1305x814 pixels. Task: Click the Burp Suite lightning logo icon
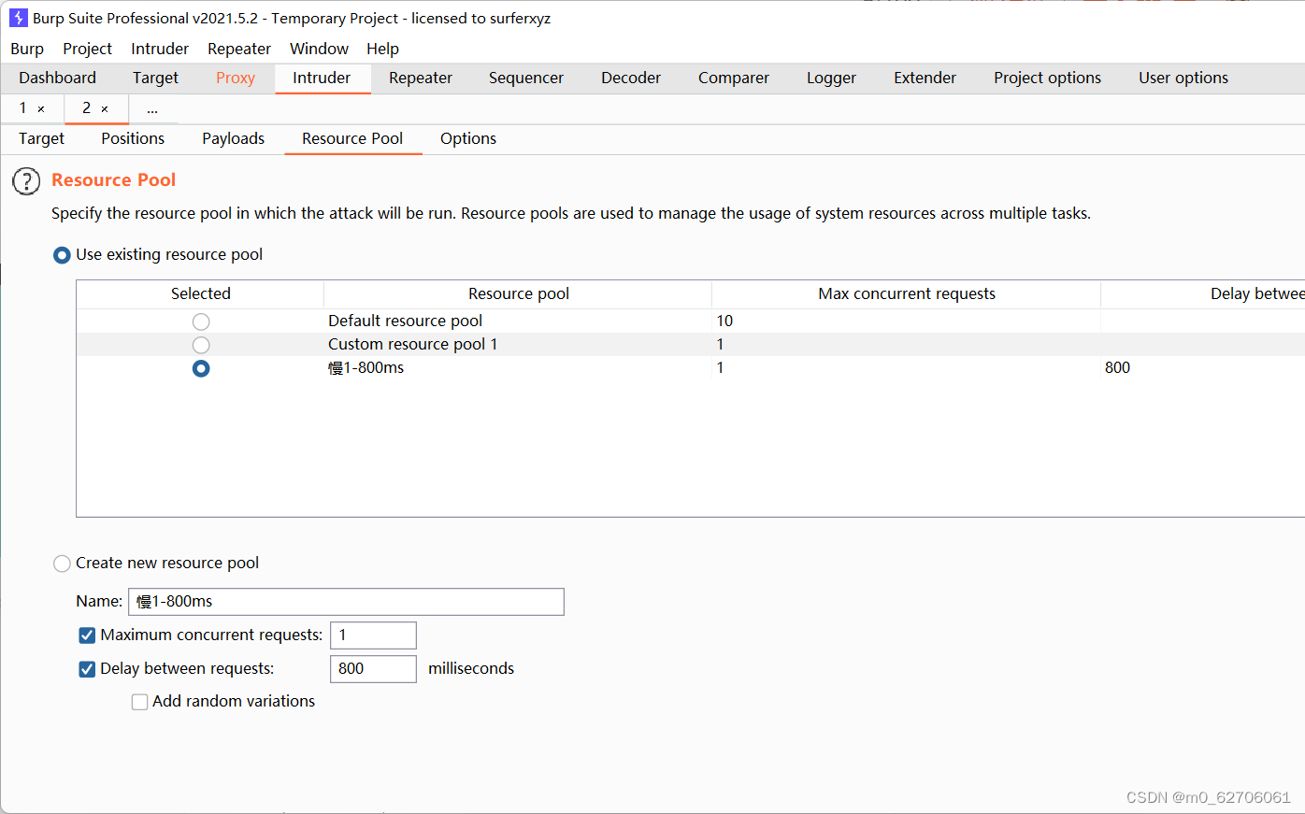pos(18,18)
